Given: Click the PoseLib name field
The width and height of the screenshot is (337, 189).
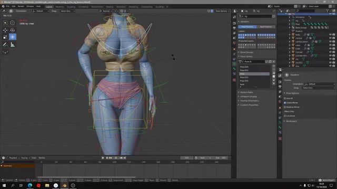Looking at the screenshot, I should 254,61.
